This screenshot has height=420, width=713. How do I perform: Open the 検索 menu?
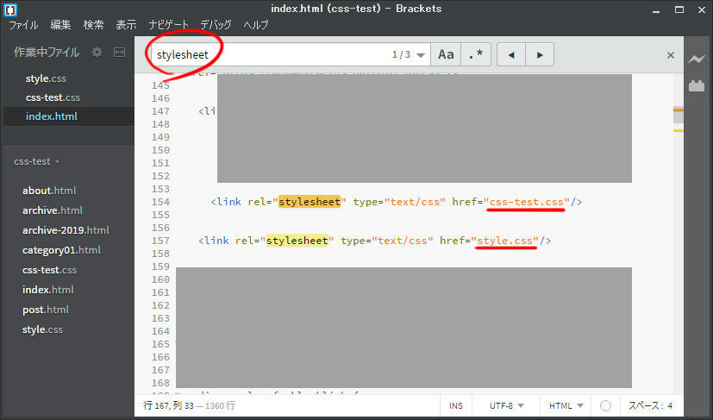[x=93, y=24]
